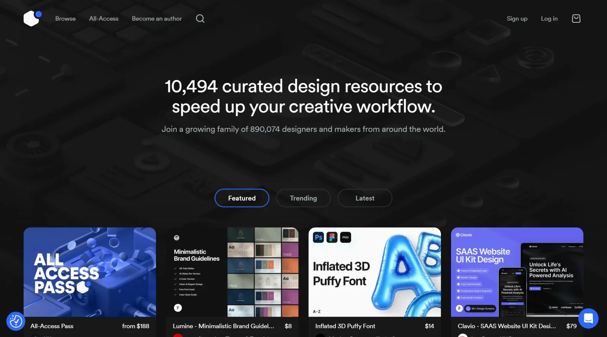Viewport: 607px width, 337px height.
Task: Click the Photoshop badge on the Puffy Font card
Action: [x=318, y=237]
